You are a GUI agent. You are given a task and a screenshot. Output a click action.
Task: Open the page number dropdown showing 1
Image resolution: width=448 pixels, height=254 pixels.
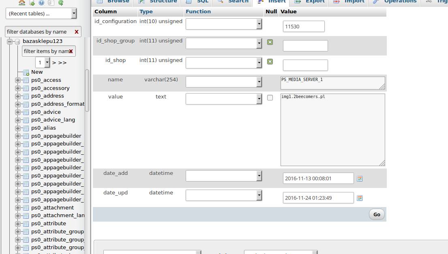[43, 62]
